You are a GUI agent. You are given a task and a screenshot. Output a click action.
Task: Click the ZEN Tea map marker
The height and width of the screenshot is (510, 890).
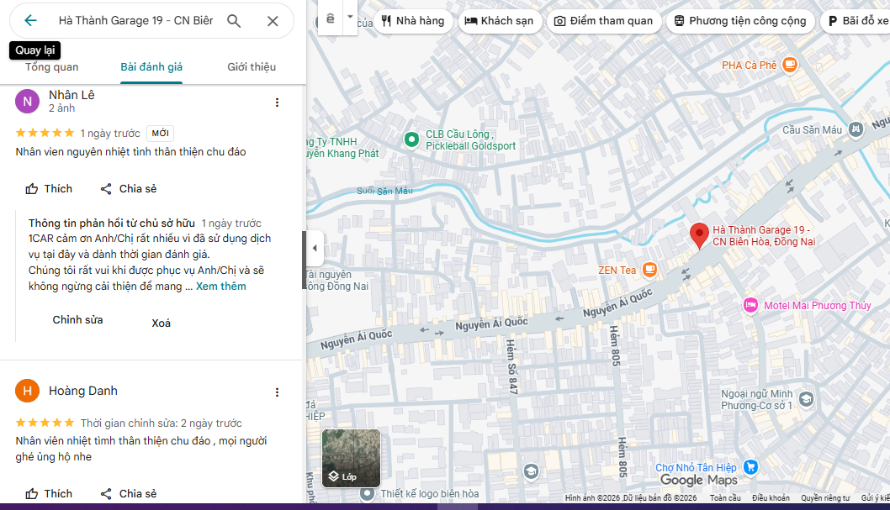(649, 270)
